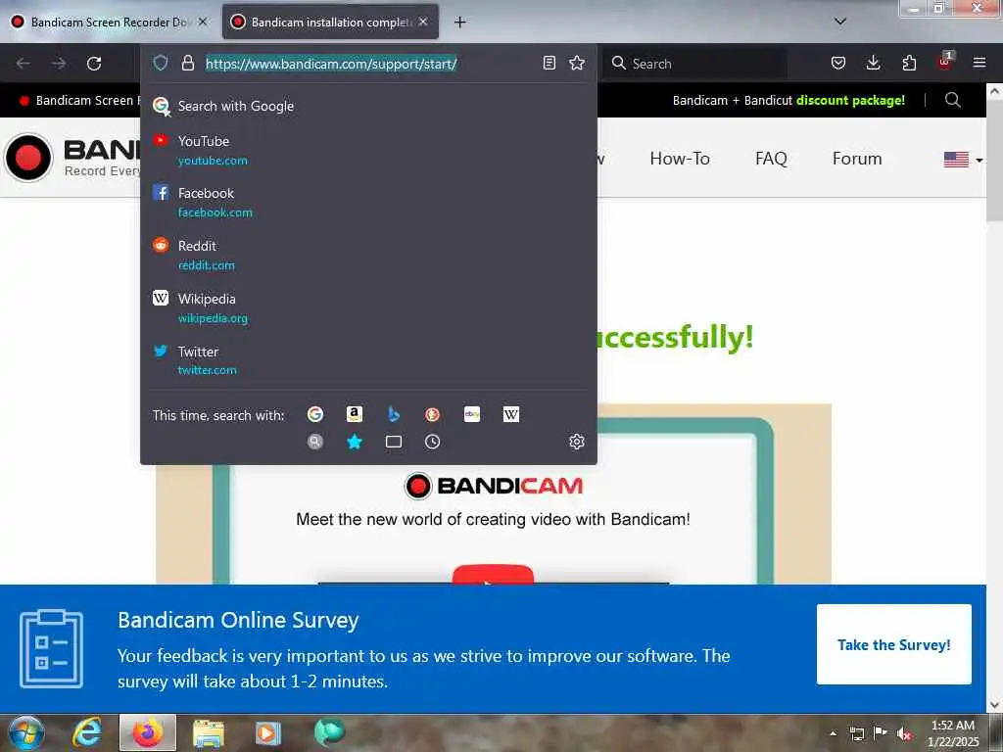1003x752 pixels.
Task: Show hidden system tray icons
Action: (x=833, y=733)
